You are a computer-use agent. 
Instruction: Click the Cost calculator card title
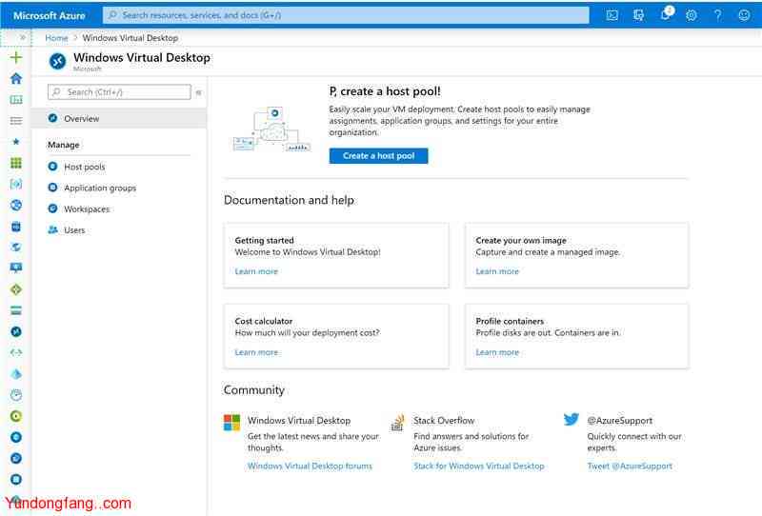pos(264,321)
